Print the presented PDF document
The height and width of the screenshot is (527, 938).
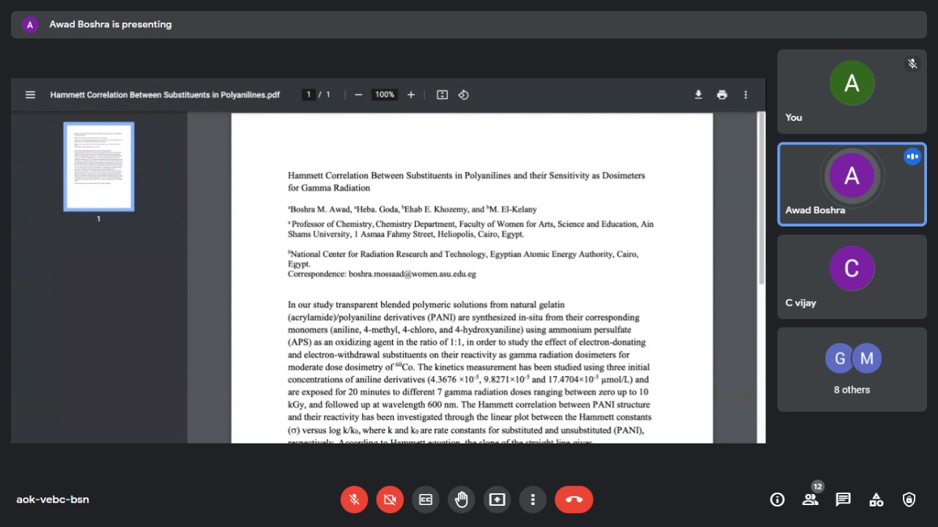point(722,95)
